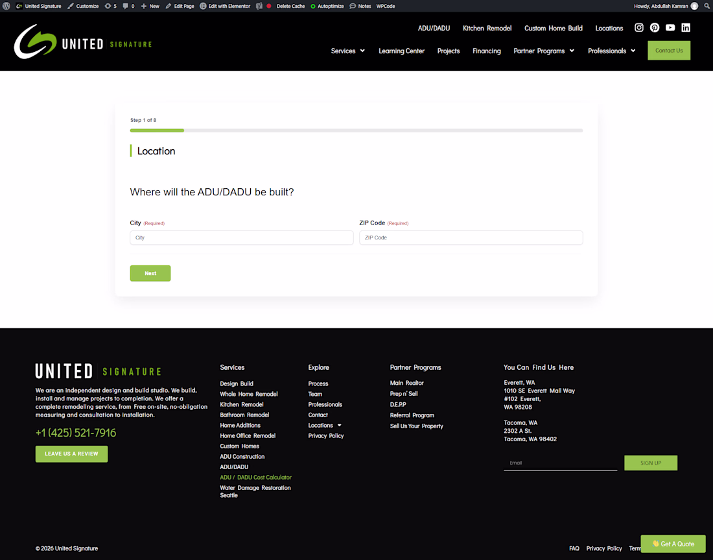
Task: Click the step progress bar
Action: click(x=356, y=130)
